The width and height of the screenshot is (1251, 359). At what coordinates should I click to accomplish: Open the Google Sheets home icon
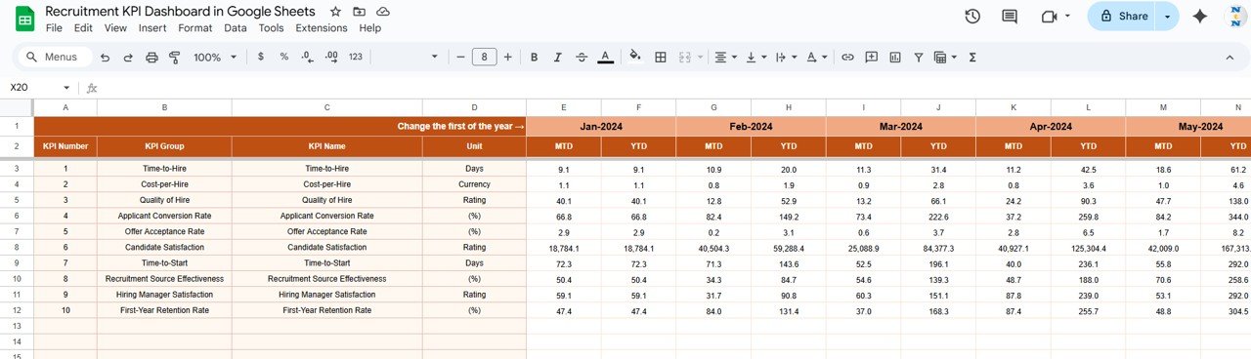[24, 19]
